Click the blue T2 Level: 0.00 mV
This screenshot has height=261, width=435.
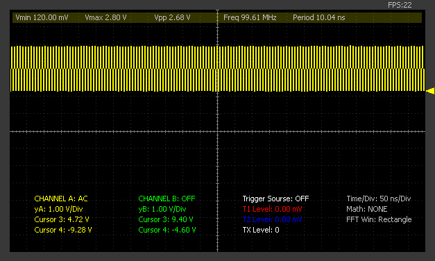click(x=272, y=219)
